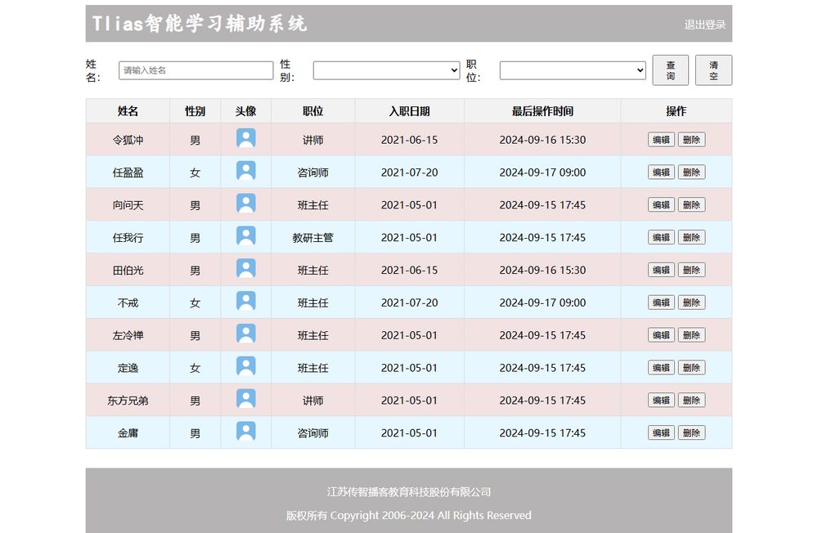This screenshot has width=818, height=533.
Task: Delete the 左冷禅 row
Action: pyautogui.click(x=692, y=335)
